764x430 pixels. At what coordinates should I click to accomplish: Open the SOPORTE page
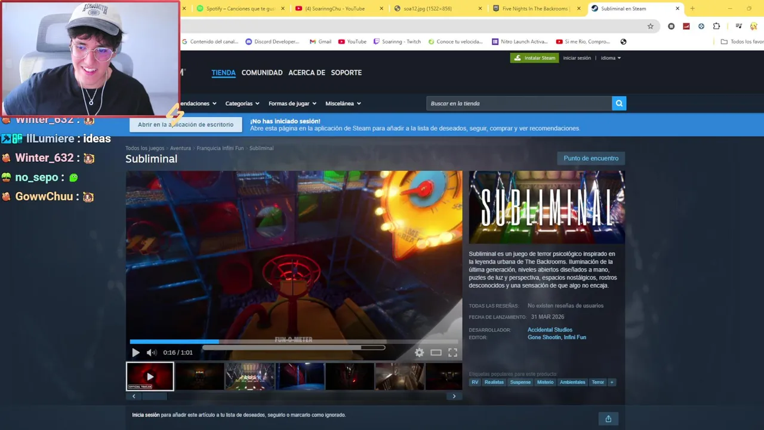[346, 72]
